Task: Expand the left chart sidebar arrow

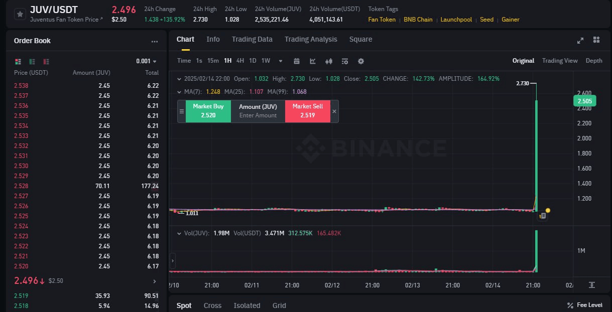Action: 173,260
